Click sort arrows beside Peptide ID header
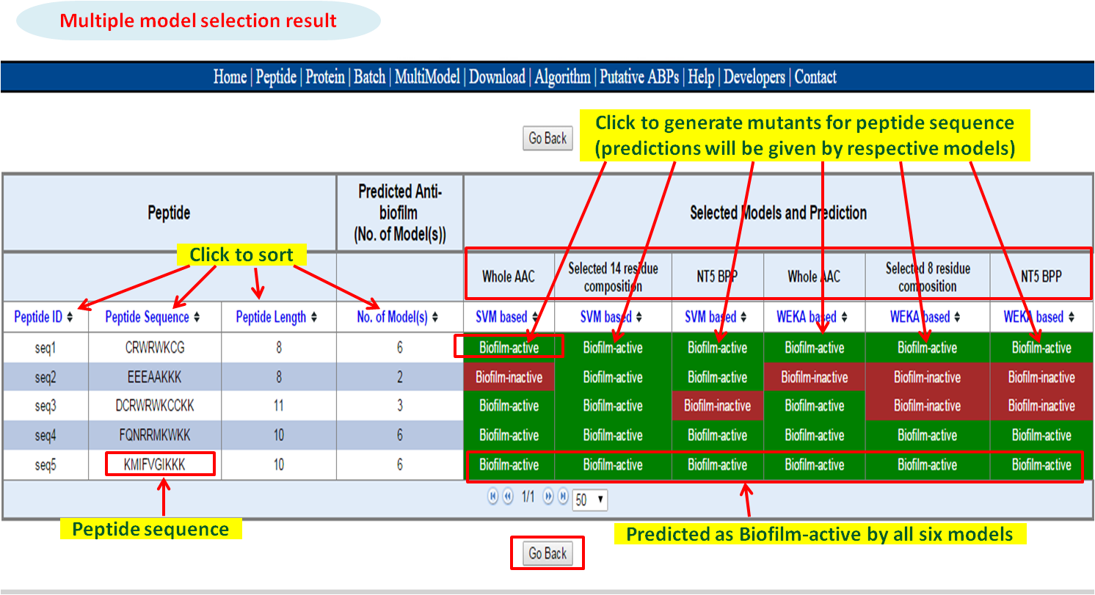The width and height of the screenshot is (1095, 595). (x=70, y=318)
